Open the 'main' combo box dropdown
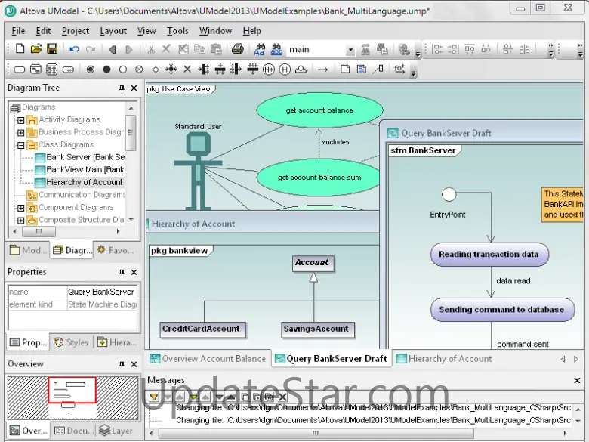Viewport: 589px width, 442px height. pos(350,50)
